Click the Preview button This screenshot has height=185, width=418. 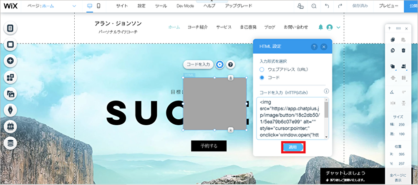(389, 6)
